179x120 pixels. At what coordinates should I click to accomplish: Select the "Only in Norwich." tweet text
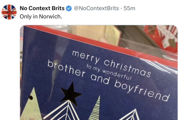tap(40, 16)
